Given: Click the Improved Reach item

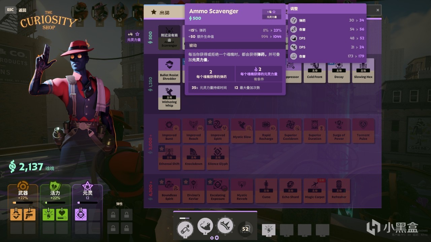Looking at the screenshot, I should coord(194,130).
